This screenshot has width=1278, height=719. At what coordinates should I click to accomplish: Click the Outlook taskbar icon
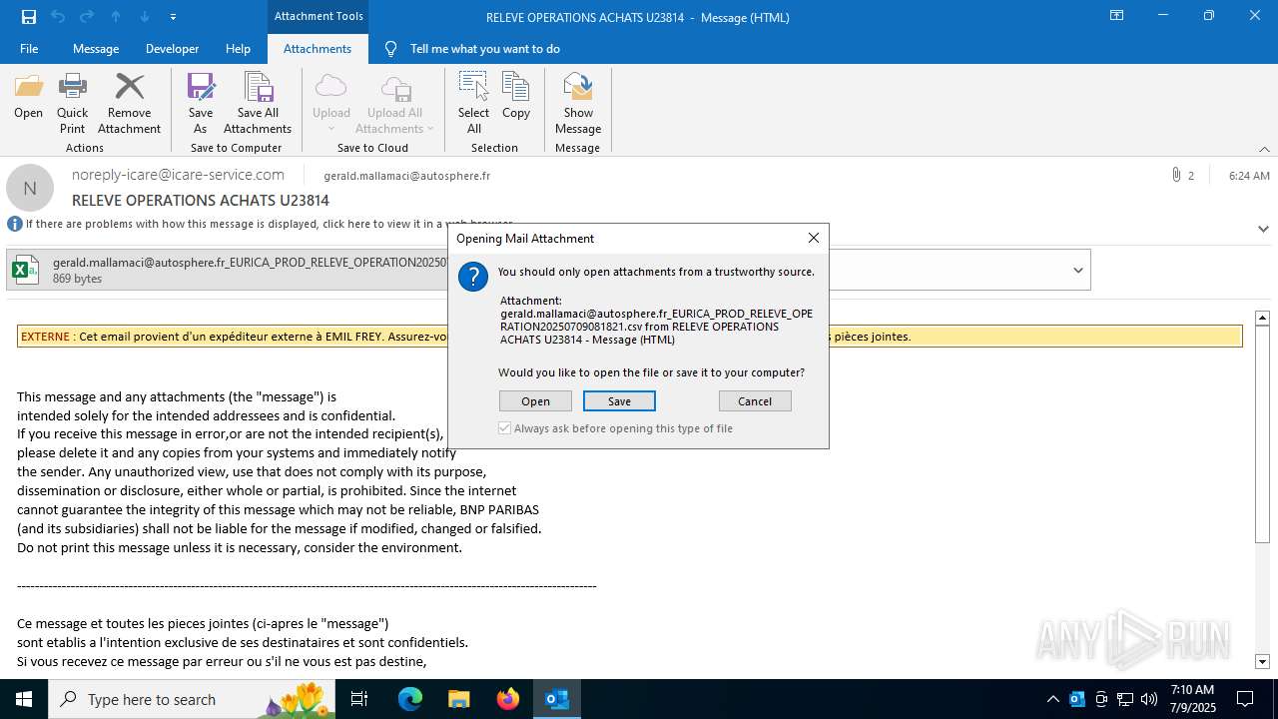(557, 699)
